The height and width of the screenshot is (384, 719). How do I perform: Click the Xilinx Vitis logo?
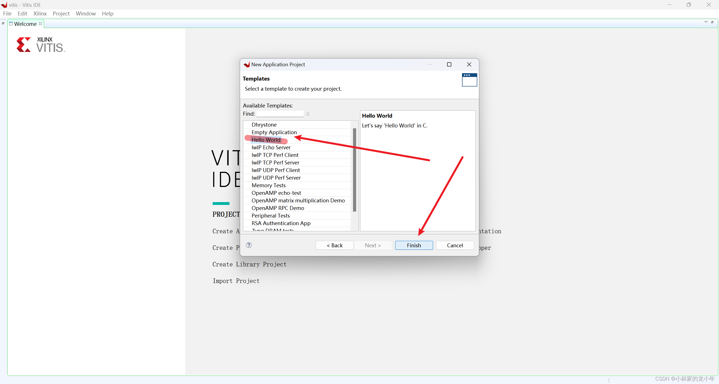(41, 45)
